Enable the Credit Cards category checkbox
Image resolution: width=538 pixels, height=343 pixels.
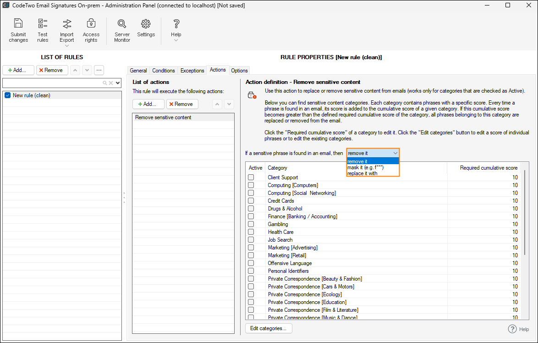251,201
